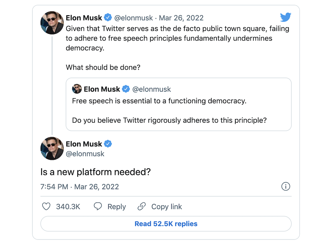
Task: Click verified badge in top tweet header
Action: tap(108, 18)
